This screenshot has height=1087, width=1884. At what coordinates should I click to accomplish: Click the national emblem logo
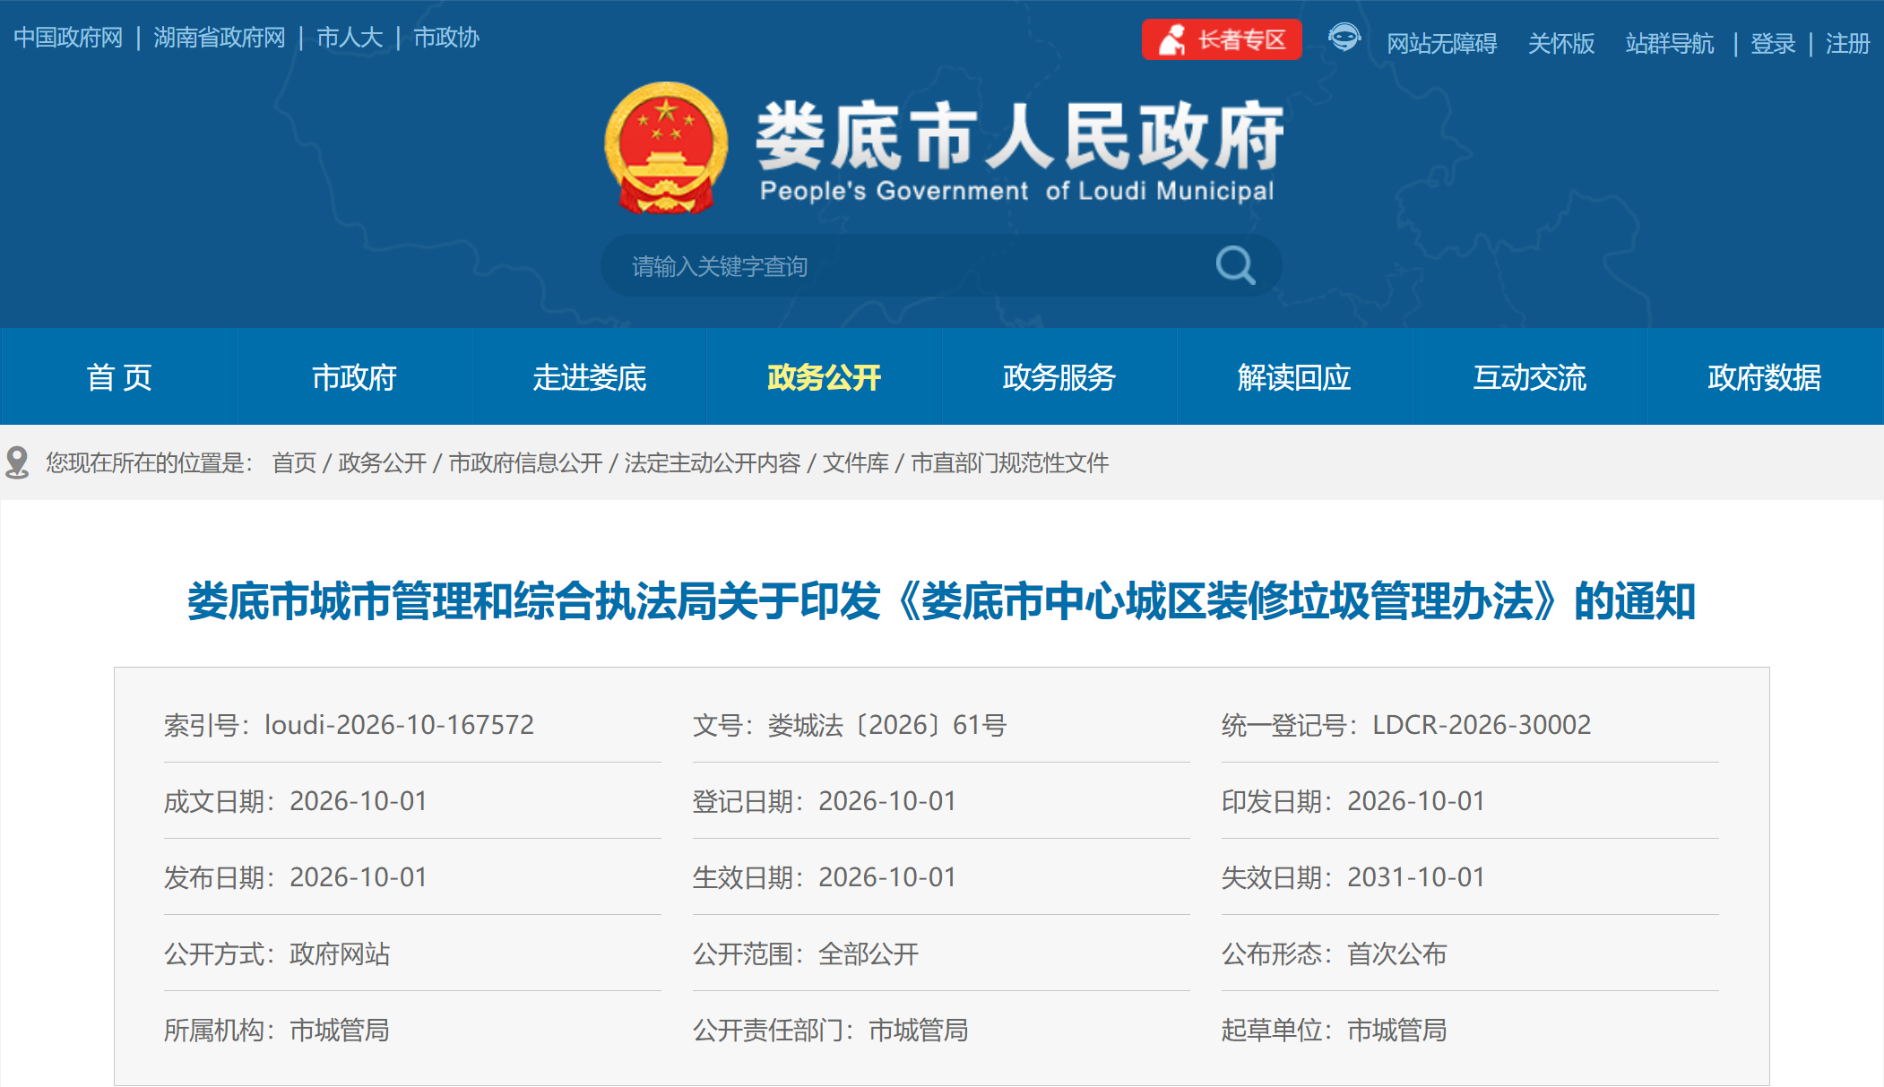(x=666, y=148)
